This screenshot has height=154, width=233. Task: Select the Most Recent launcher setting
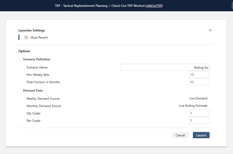39,37
